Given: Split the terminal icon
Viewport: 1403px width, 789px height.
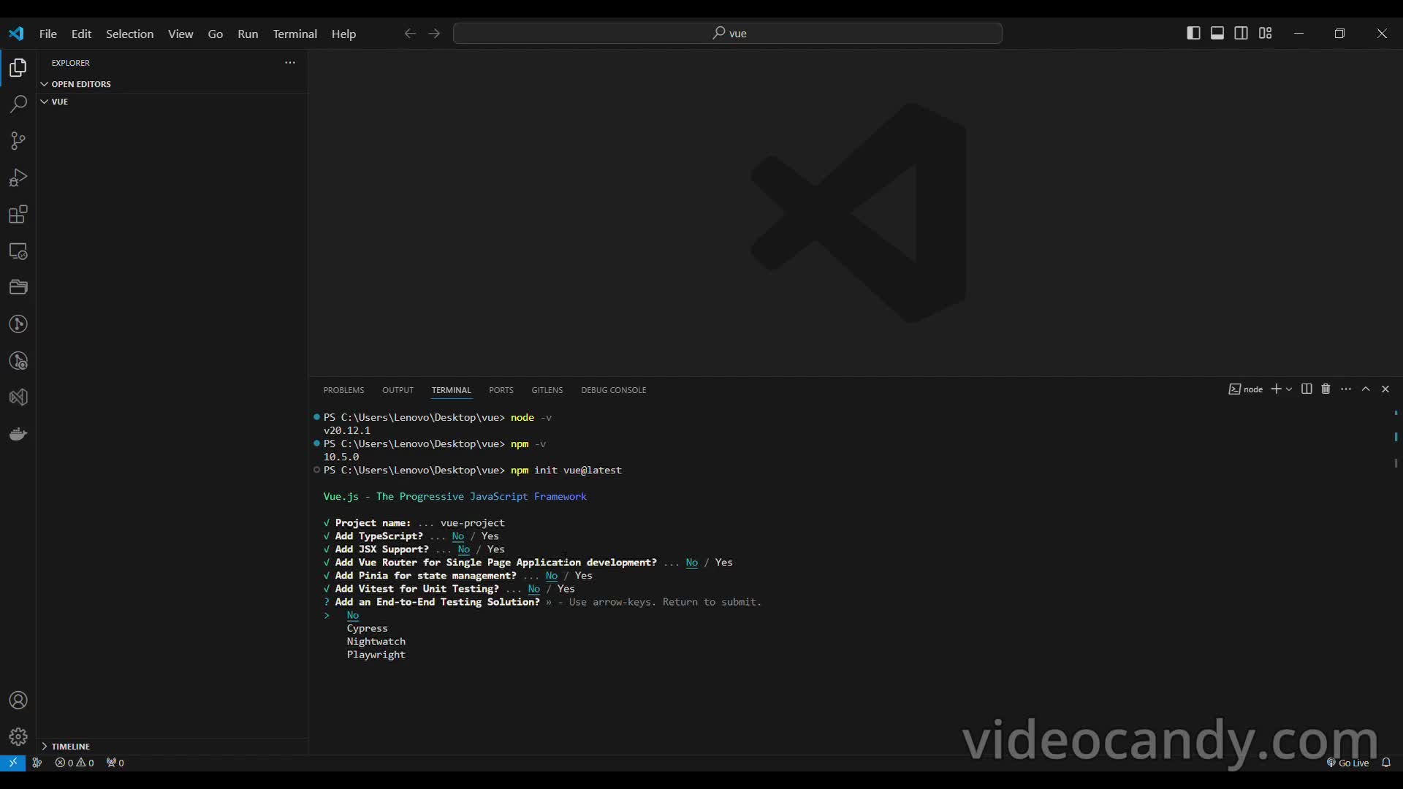Looking at the screenshot, I should click(x=1307, y=389).
